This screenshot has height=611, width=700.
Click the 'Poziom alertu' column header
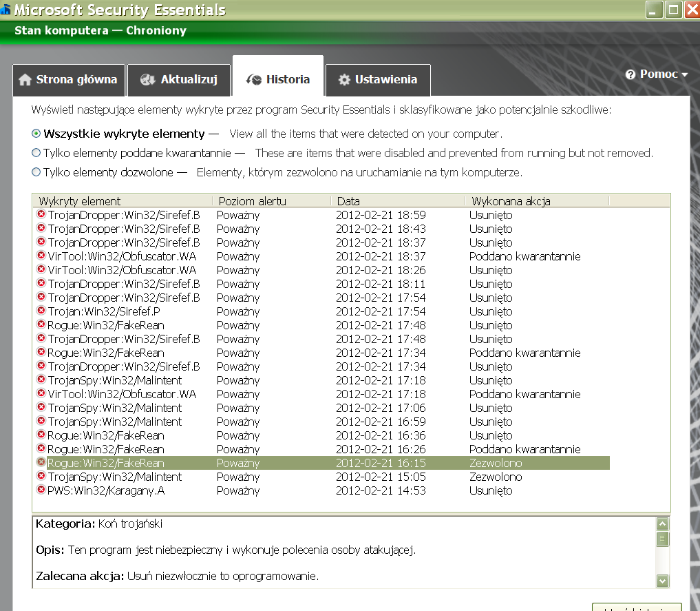272,201
